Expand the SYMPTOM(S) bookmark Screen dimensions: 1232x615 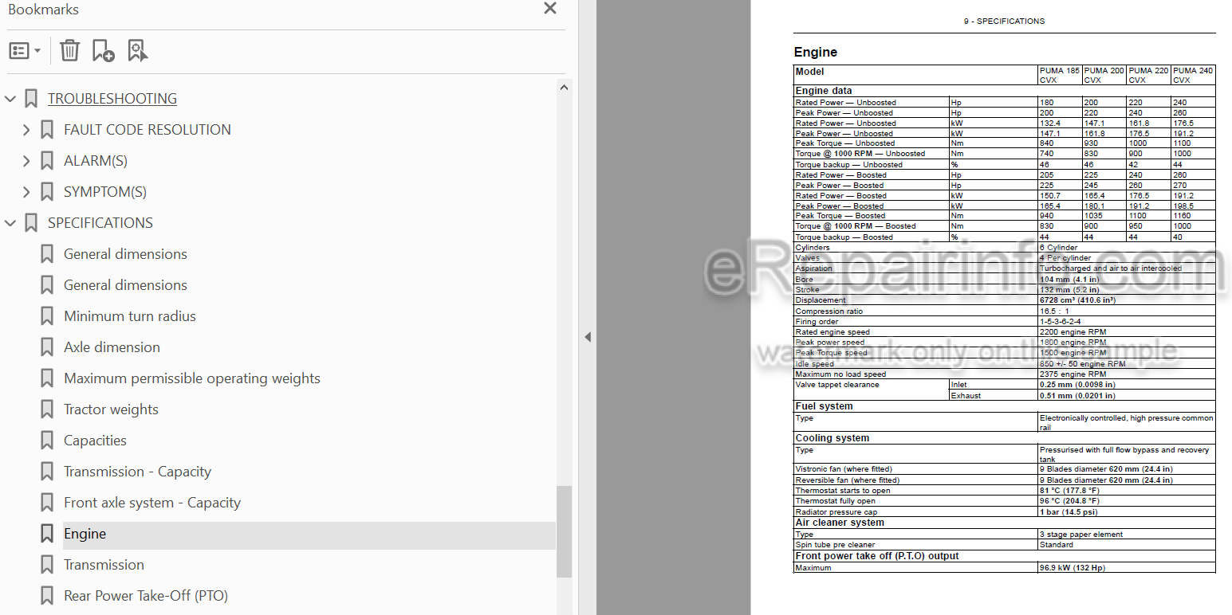pos(26,192)
